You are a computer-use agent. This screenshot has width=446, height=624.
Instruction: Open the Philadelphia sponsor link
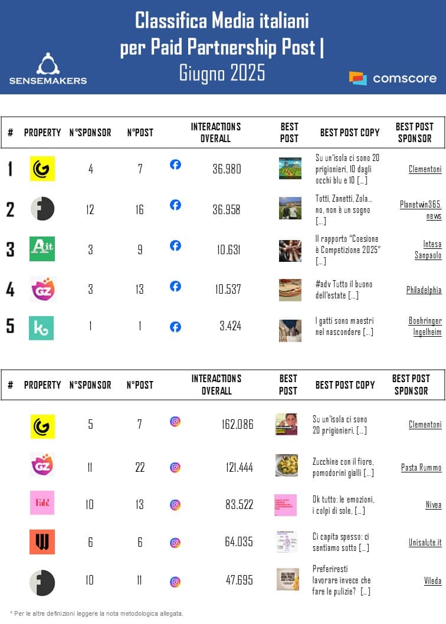click(424, 290)
